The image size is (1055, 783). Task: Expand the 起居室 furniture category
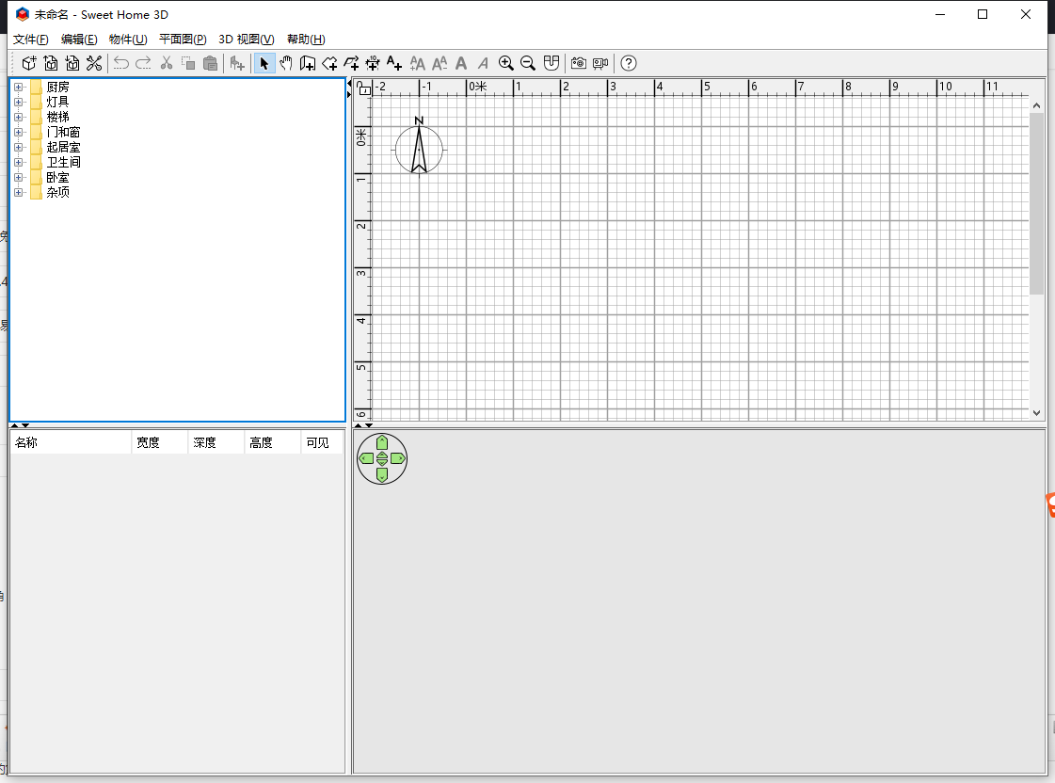[x=18, y=148]
